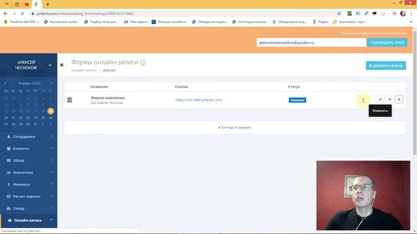This screenshot has width=417, height=234.
Task: Open the Мои задачи bookmark
Action: 136,21
